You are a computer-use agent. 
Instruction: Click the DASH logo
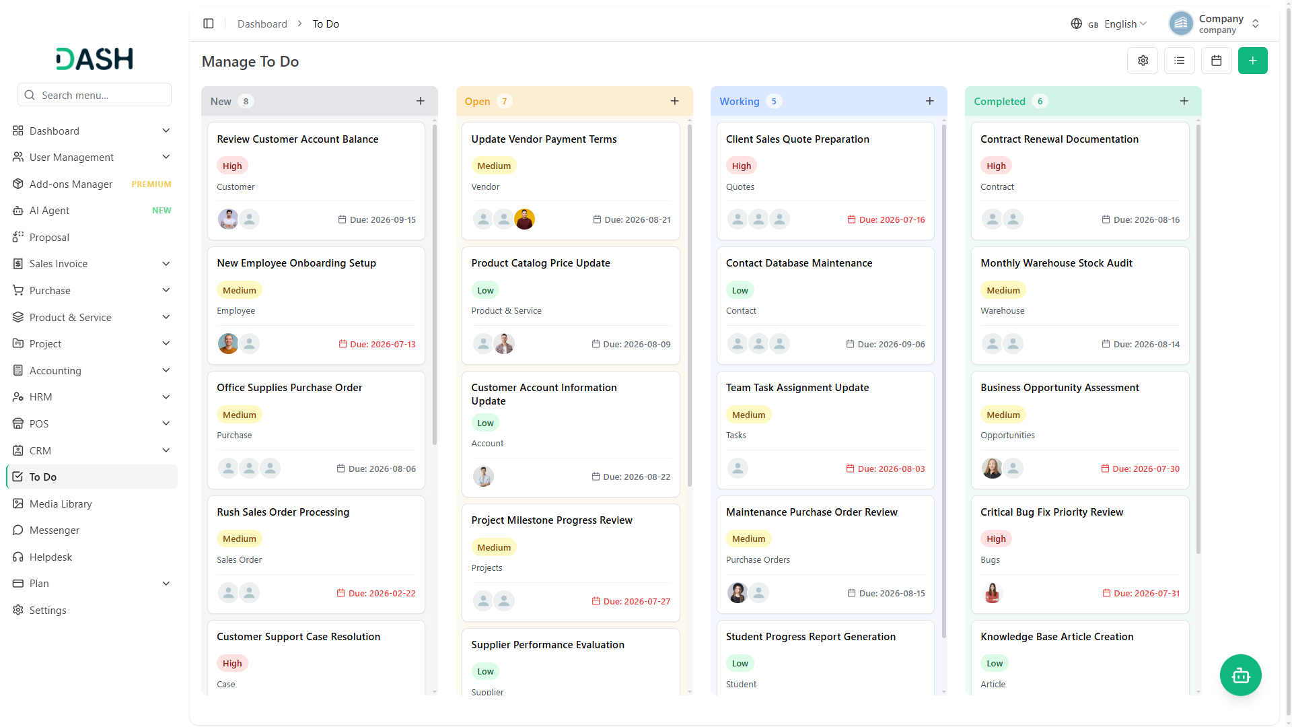94,59
